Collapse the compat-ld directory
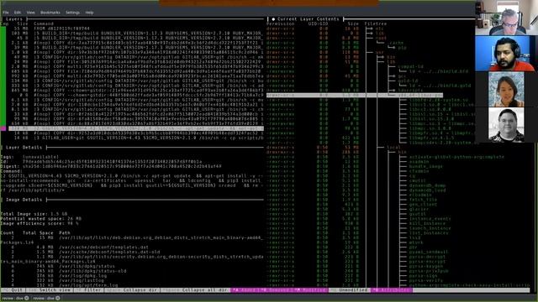The height and width of the screenshot is (302, 538). [x=411, y=66]
